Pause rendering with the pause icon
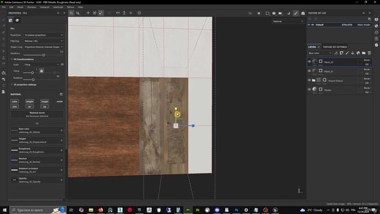Viewport: 380px width, 214px height. click(259, 13)
